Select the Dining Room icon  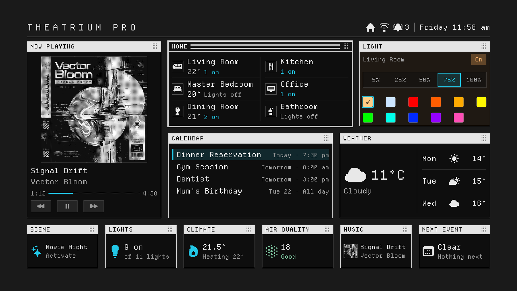[178, 111]
